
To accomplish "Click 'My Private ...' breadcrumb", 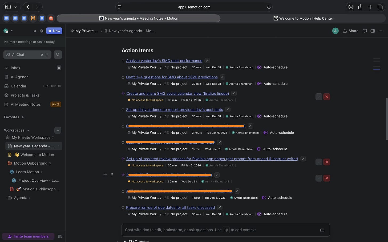I will coord(84,31).
